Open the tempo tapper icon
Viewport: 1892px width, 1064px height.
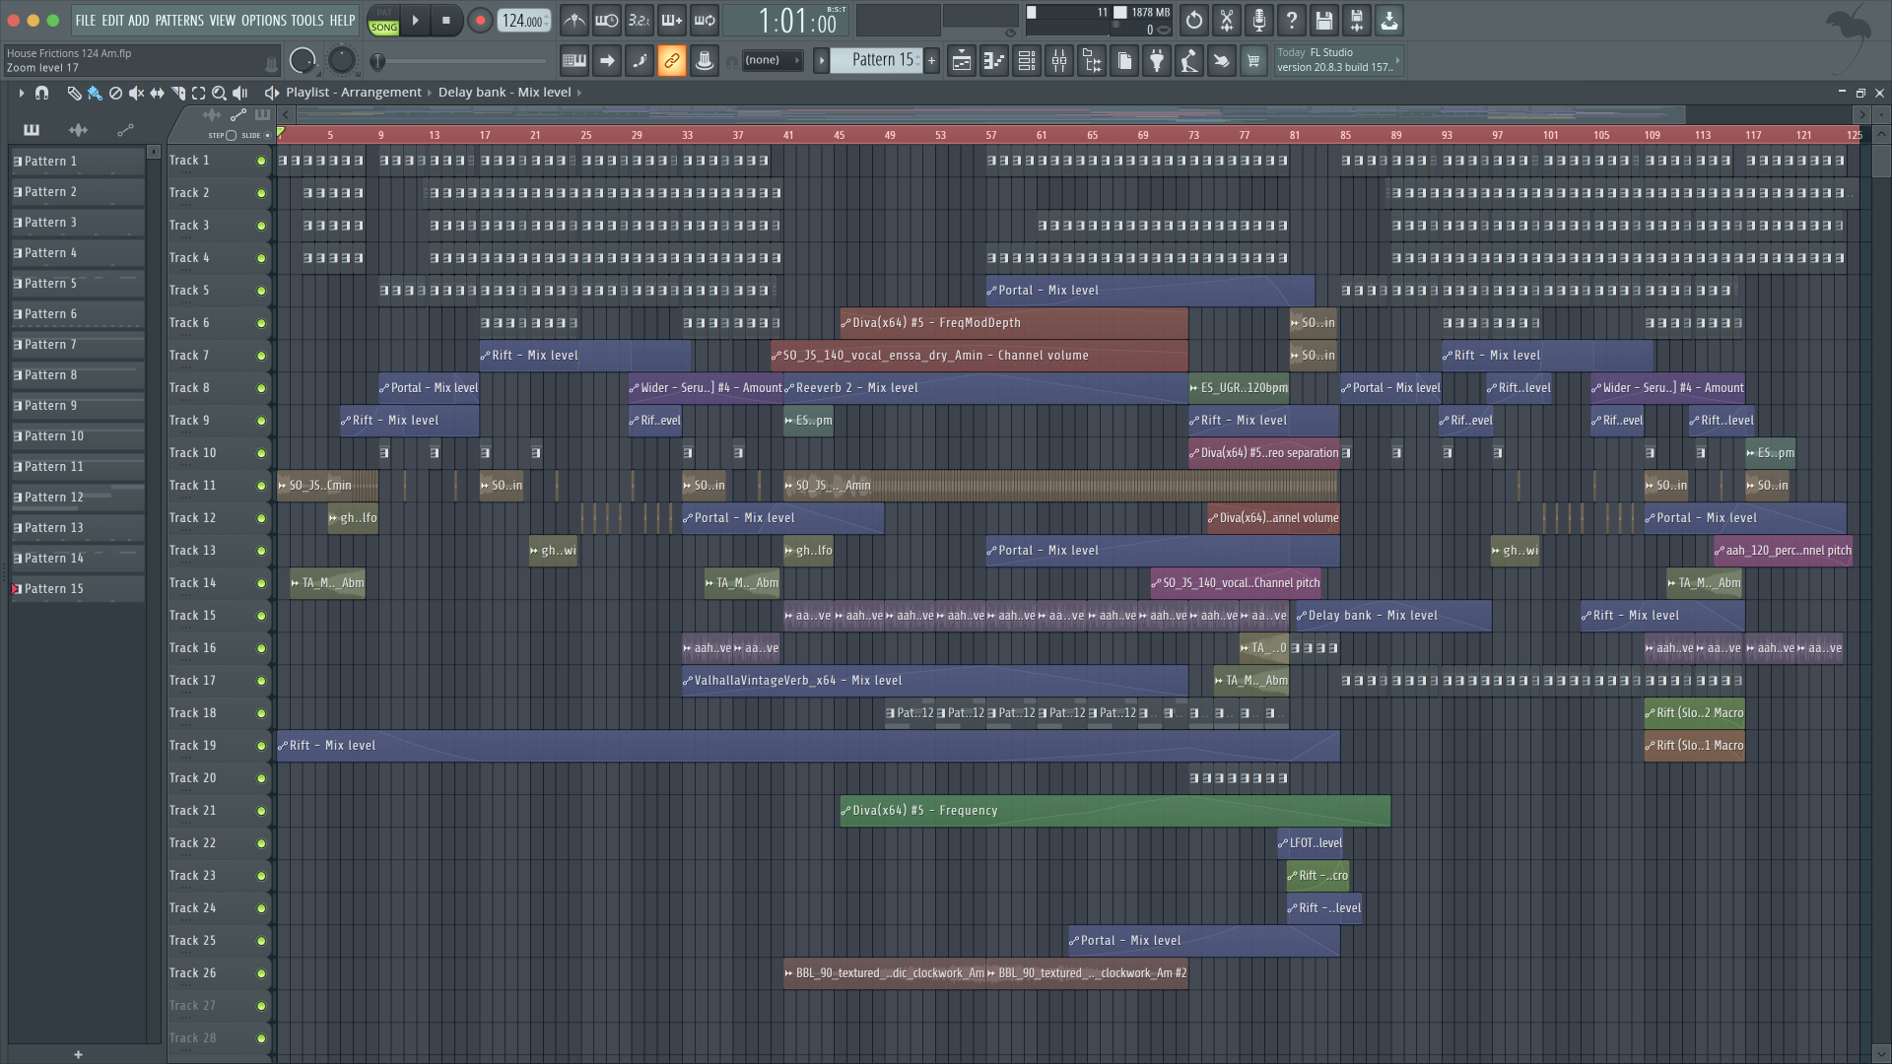1189,61
